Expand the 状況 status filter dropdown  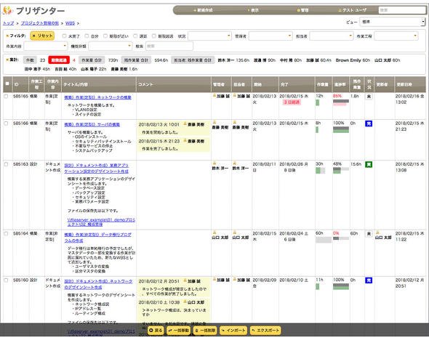(210, 36)
